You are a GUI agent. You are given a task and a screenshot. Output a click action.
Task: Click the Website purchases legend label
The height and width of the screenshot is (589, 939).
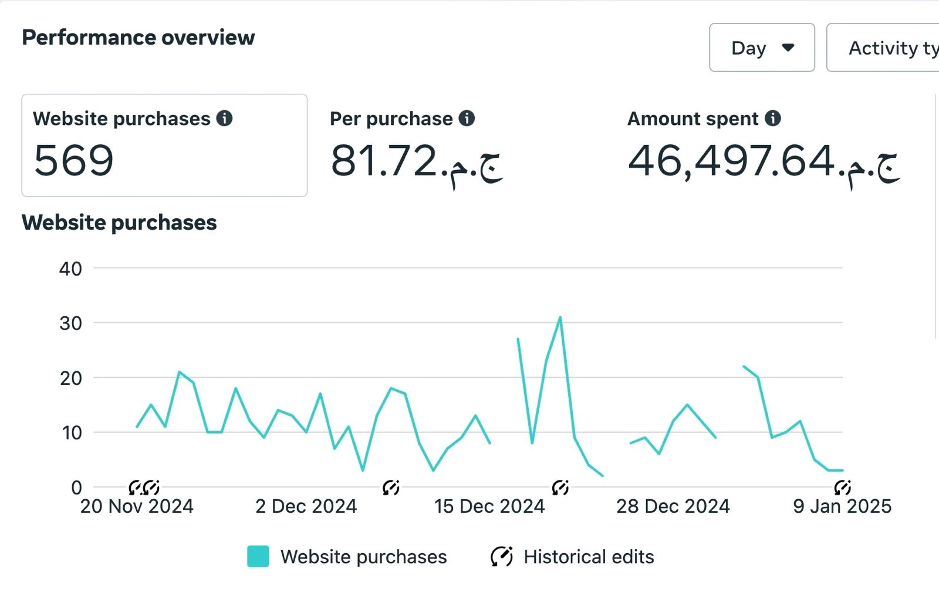[x=364, y=557]
